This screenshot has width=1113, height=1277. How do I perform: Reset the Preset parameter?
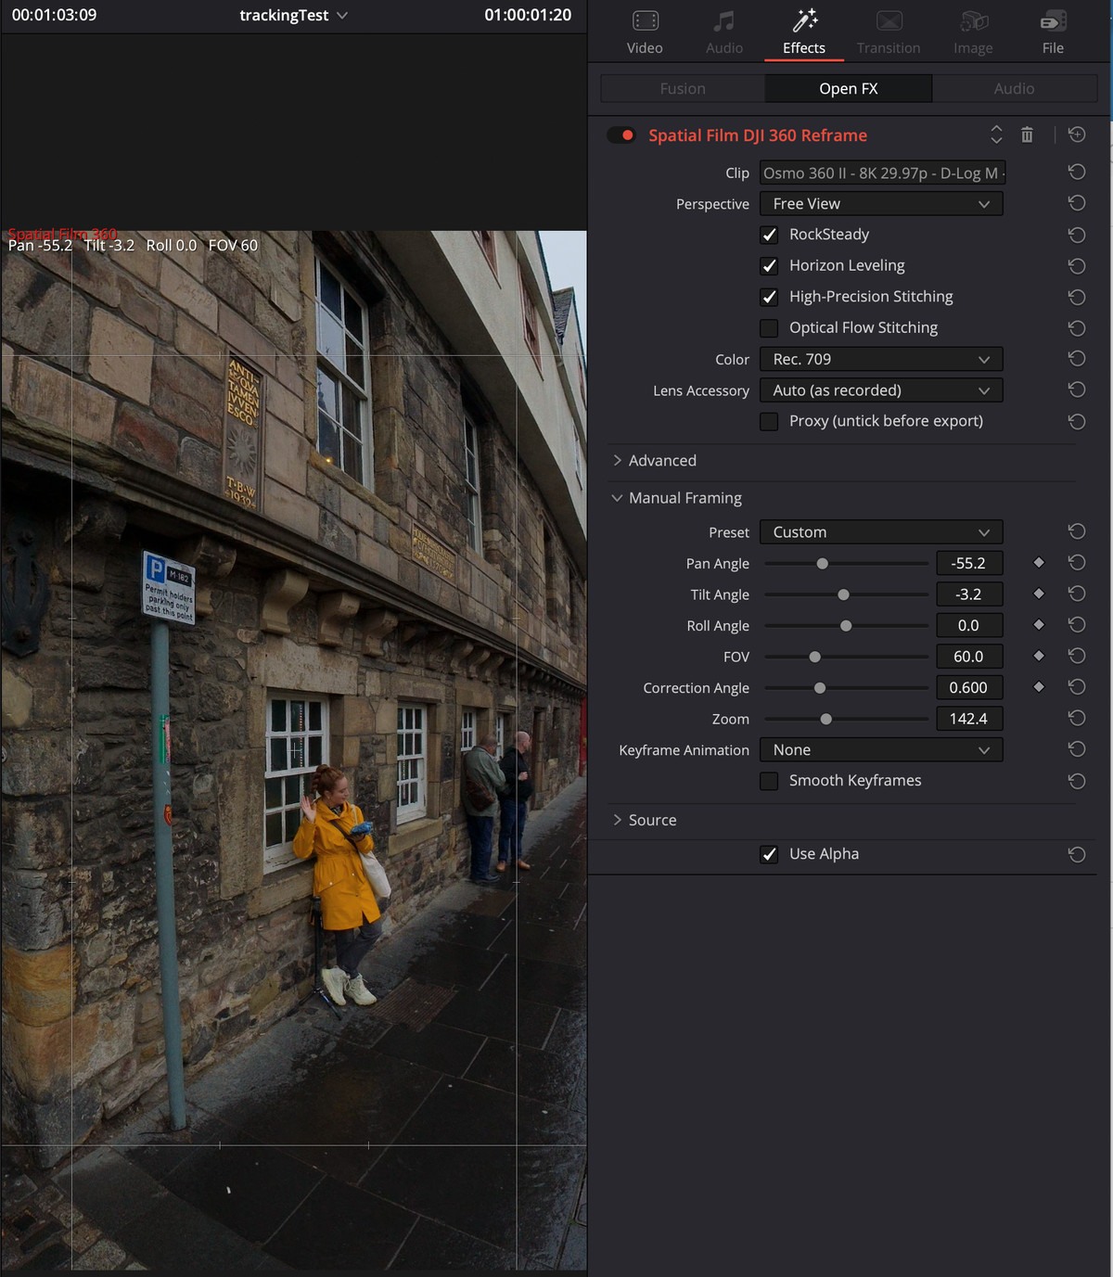point(1077,531)
